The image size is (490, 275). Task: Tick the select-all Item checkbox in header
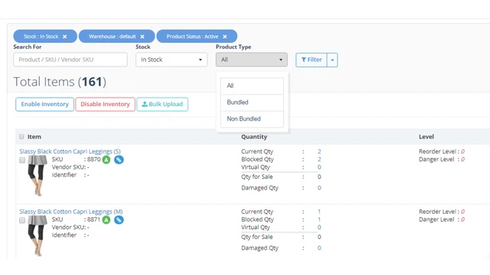[x=21, y=137]
